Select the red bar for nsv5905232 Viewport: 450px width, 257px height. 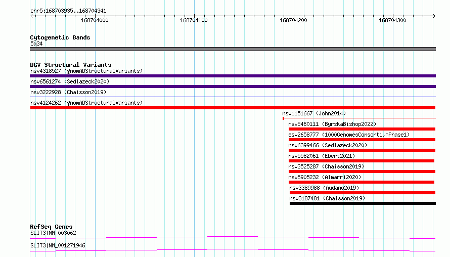pyautogui.click(x=362, y=182)
